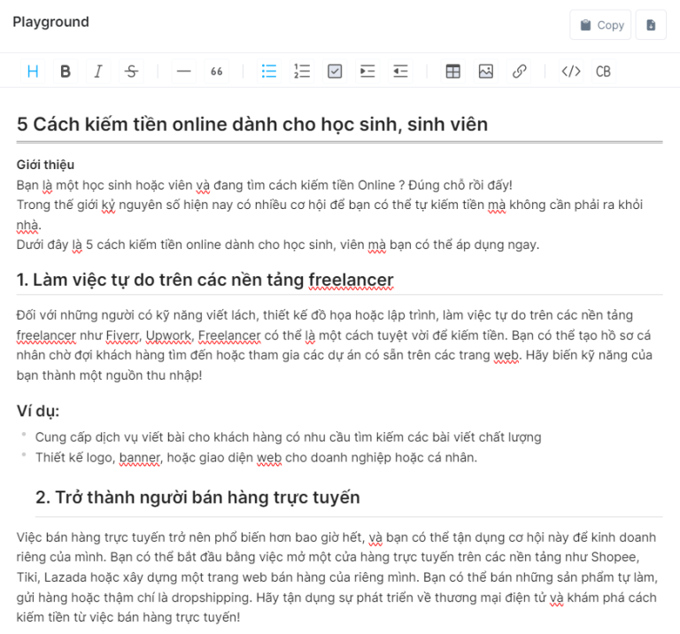The height and width of the screenshot is (634, 680).
Task: Click the line starting "Dưới đây là 5 cách"
Action: click(x=278, y=245)
